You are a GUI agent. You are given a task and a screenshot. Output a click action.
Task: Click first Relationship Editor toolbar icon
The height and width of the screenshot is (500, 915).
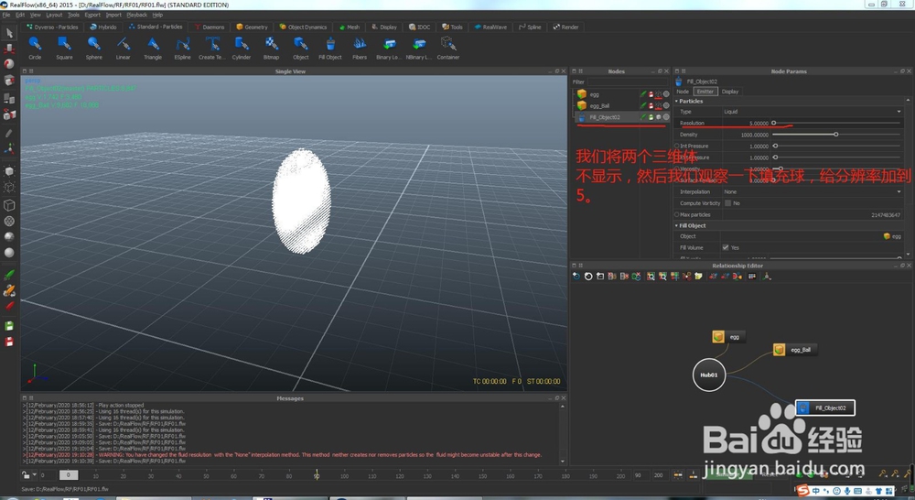(576, 277)
